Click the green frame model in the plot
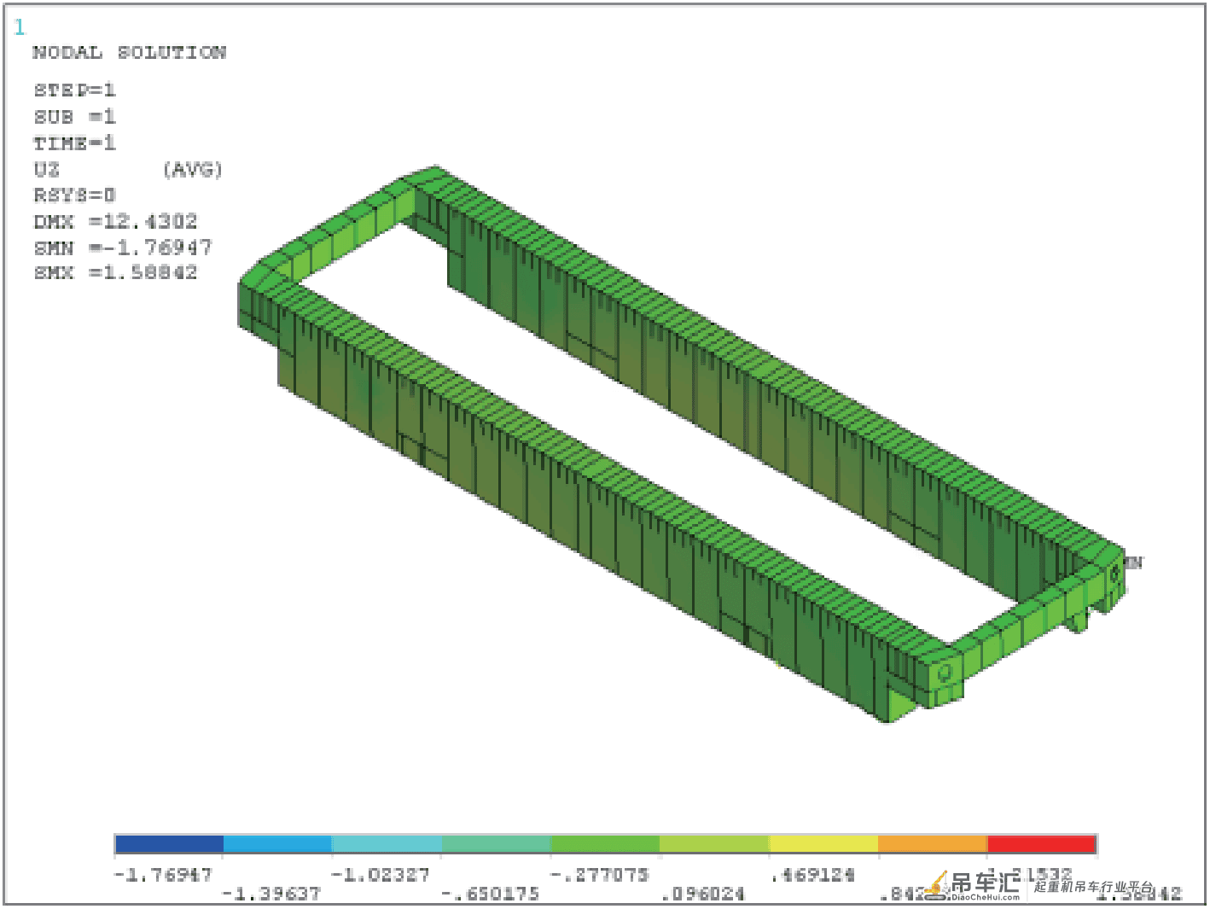 point(683,444)
